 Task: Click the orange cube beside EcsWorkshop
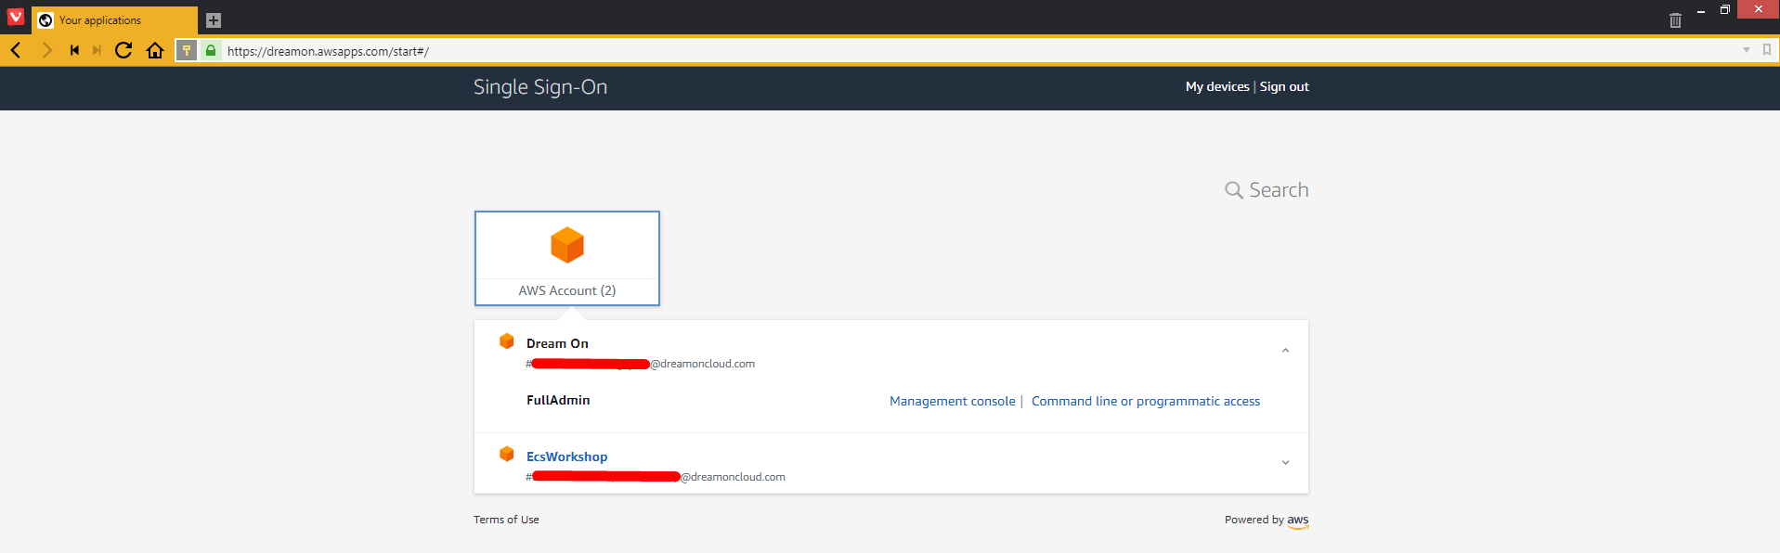pyautogui.click(x=507, y=454)
